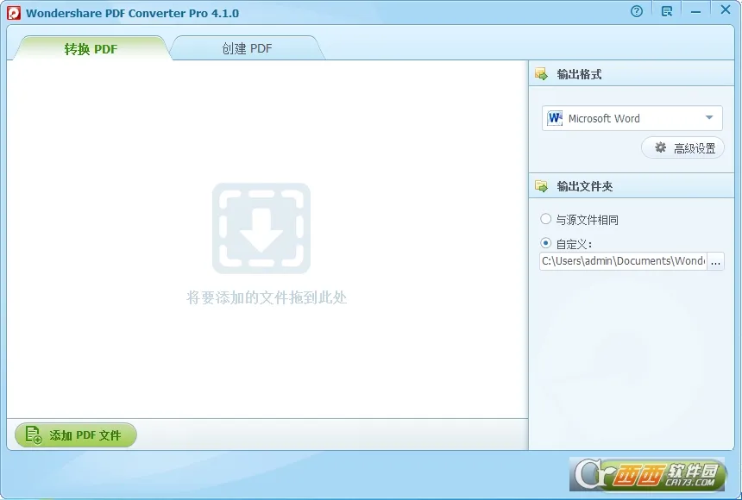Select the 与源文件相同 radio button

click(545, 219)
